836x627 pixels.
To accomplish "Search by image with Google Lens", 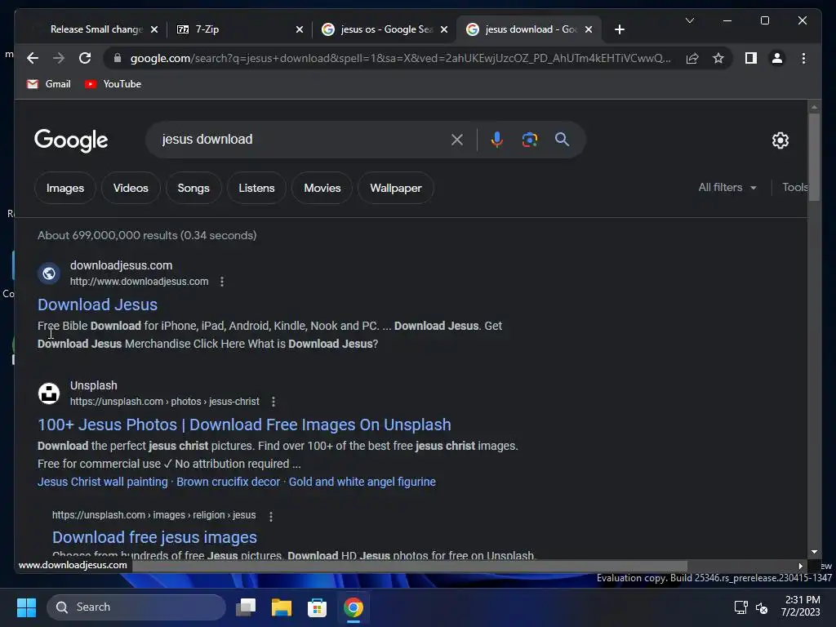I will [529, 140].
